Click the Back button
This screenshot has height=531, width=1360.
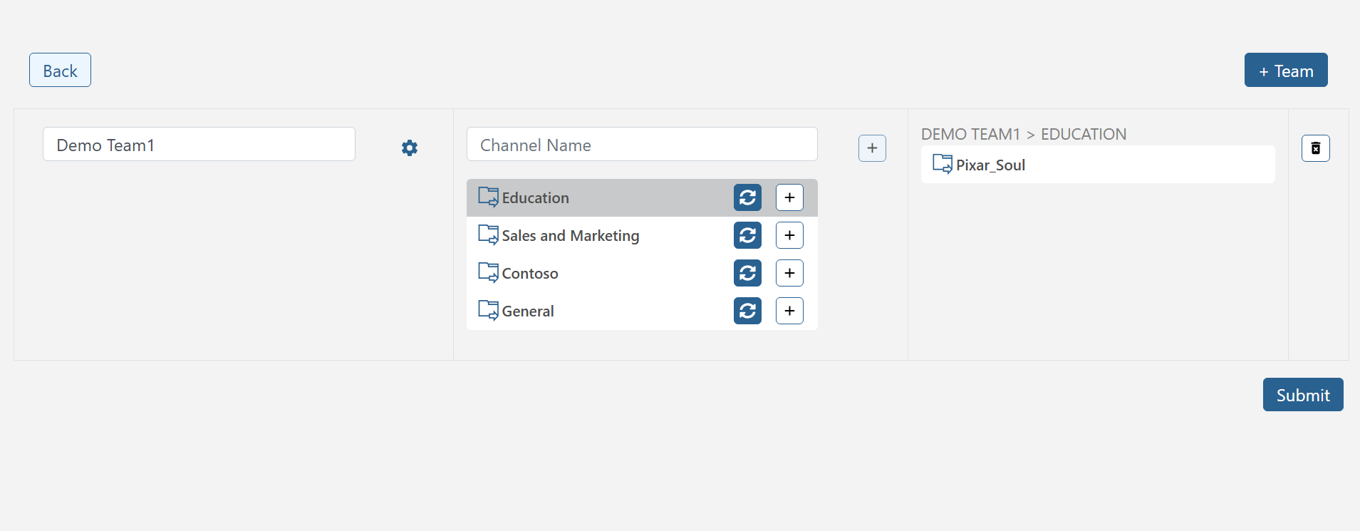(60, 70)
